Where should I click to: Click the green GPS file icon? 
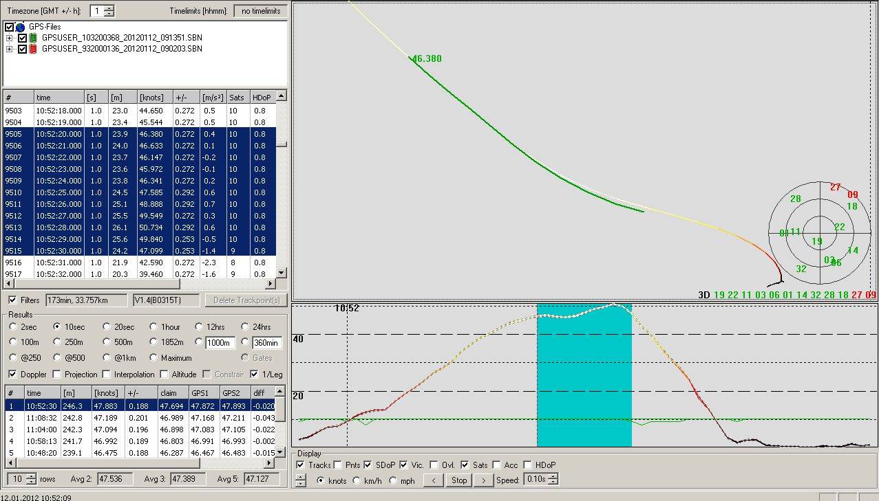[34, 38]
